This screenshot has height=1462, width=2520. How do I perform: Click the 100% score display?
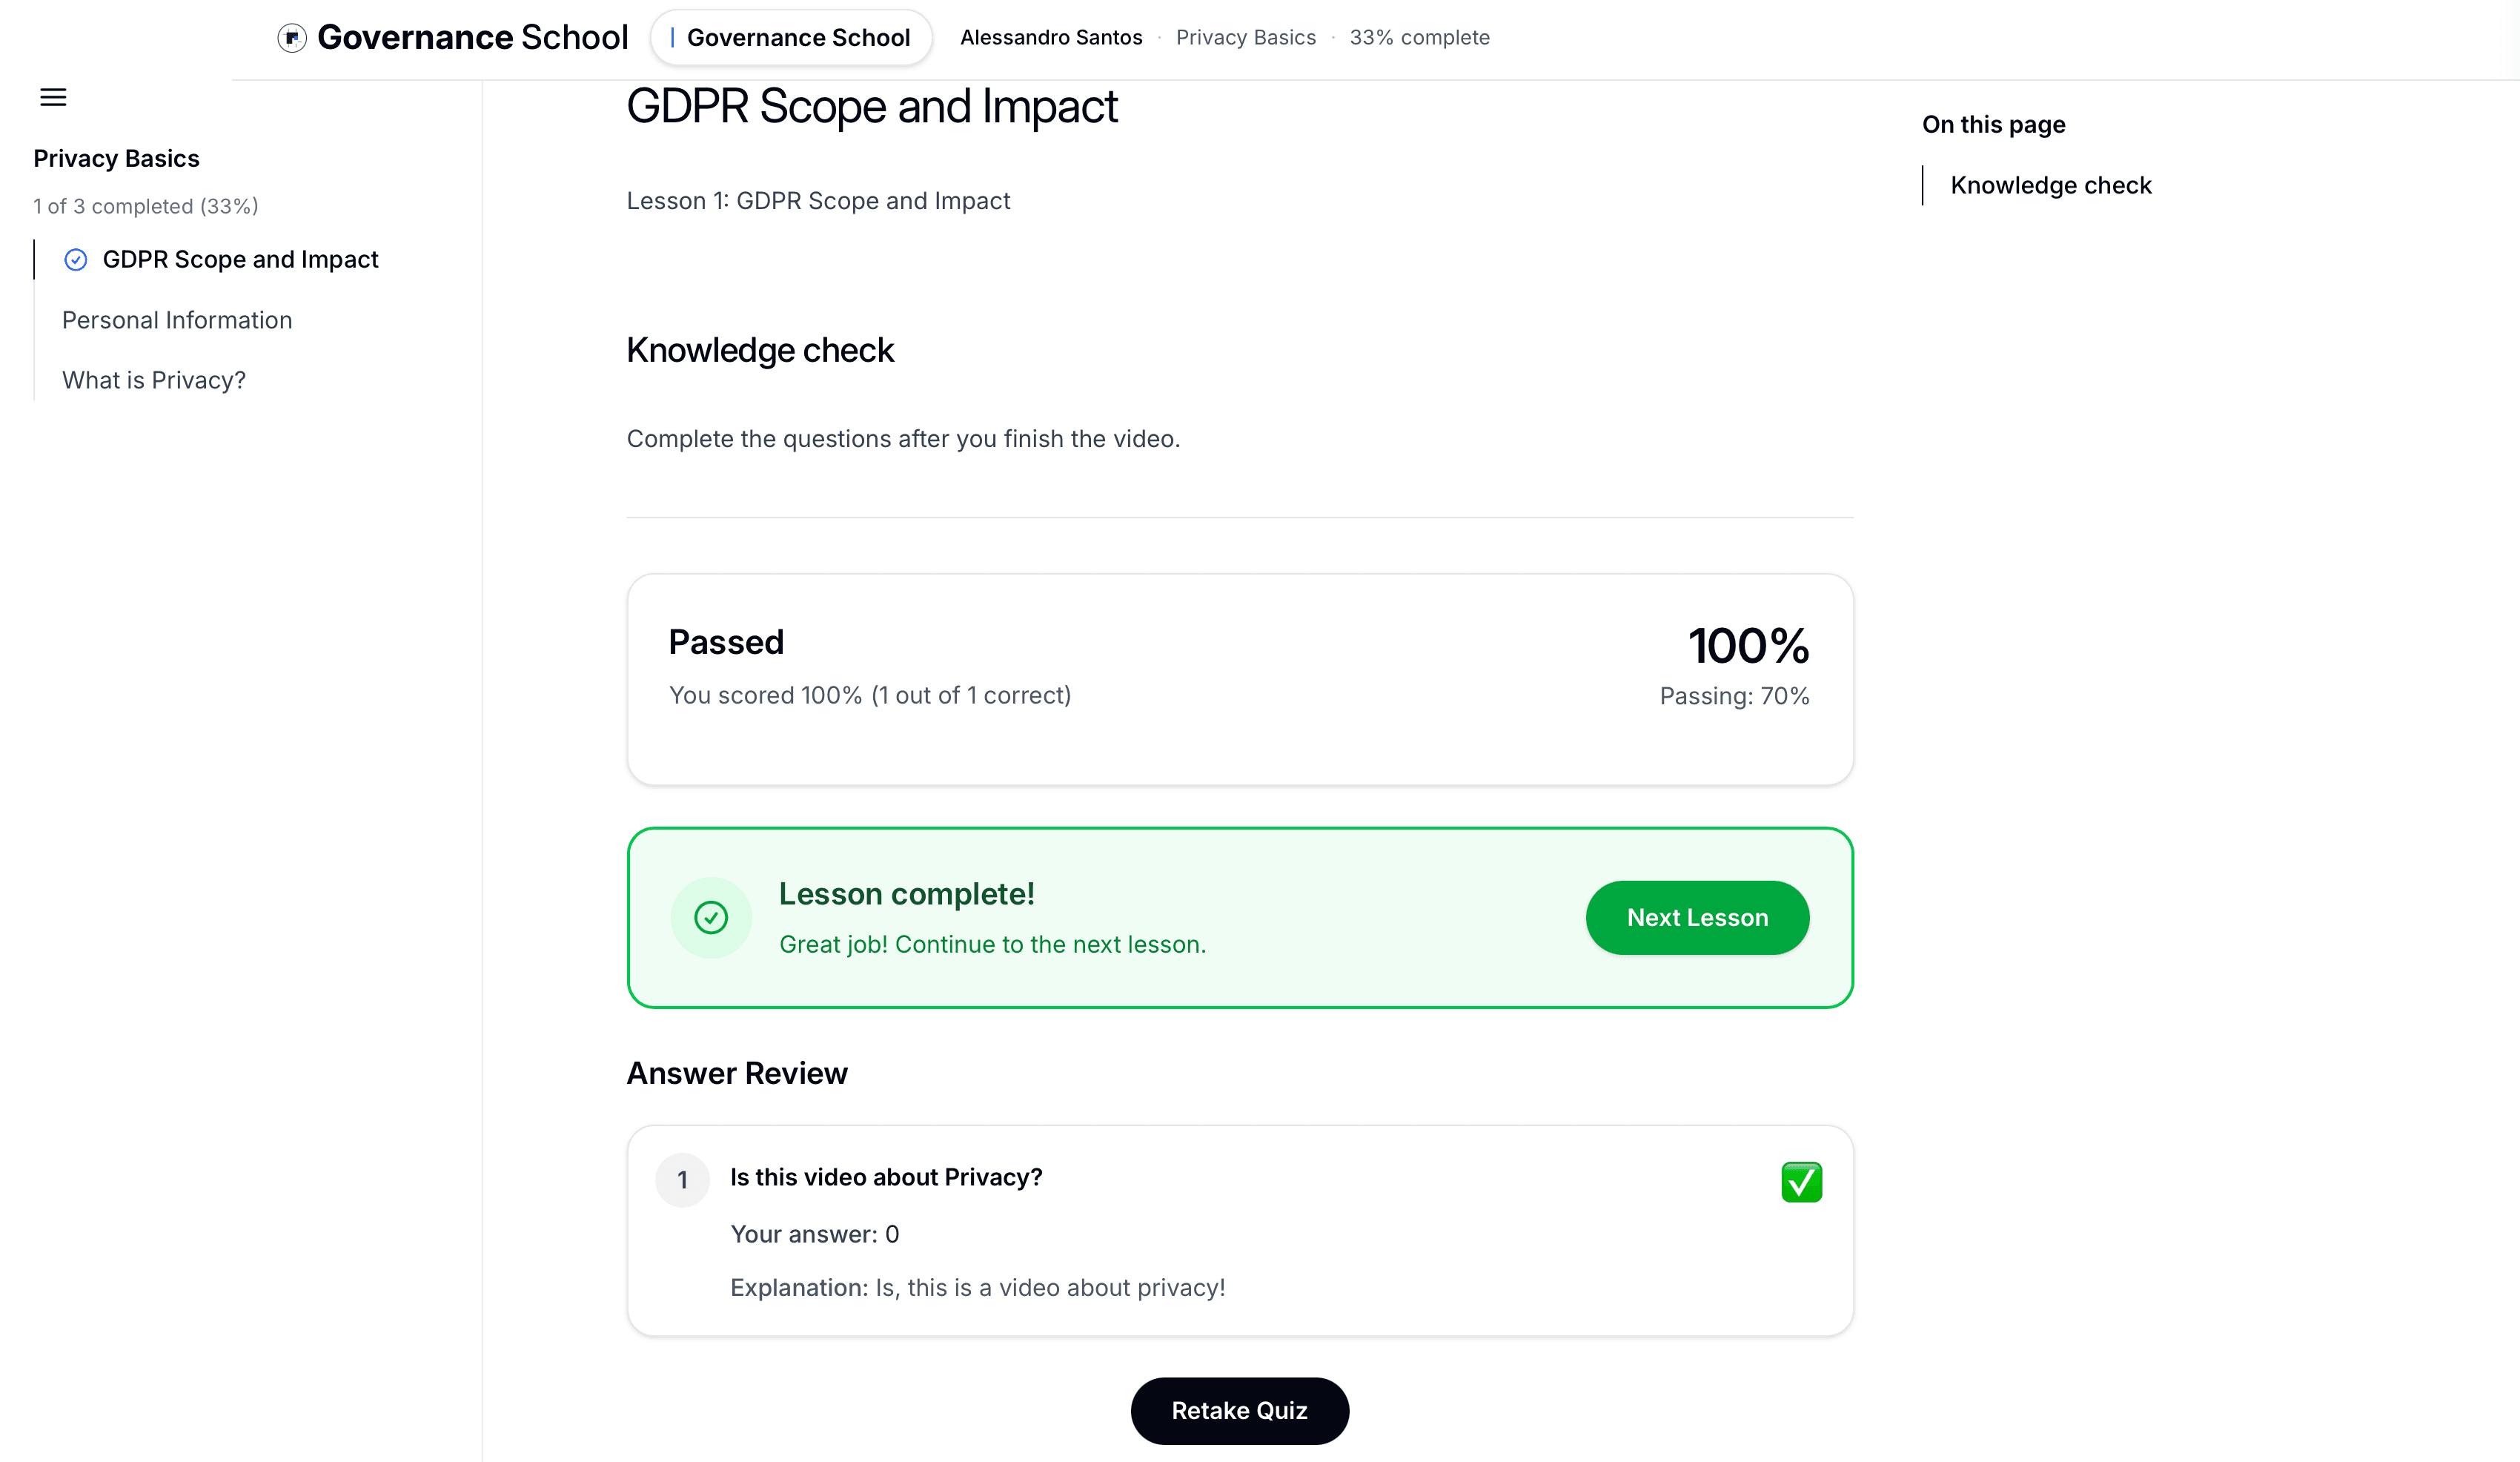(x=1748, y=645)
